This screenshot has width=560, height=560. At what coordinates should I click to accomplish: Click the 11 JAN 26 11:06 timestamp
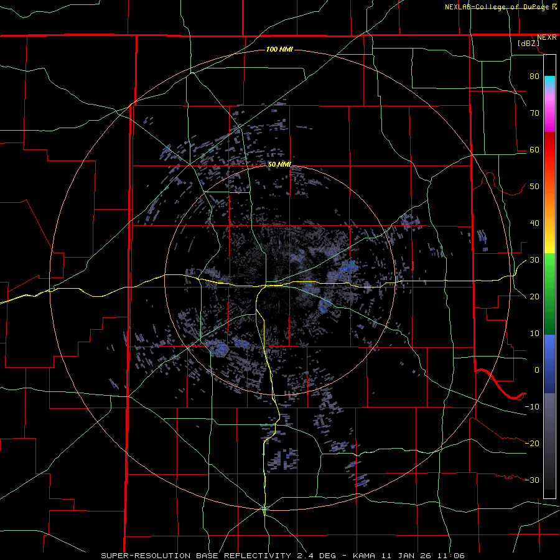(422, 556)
